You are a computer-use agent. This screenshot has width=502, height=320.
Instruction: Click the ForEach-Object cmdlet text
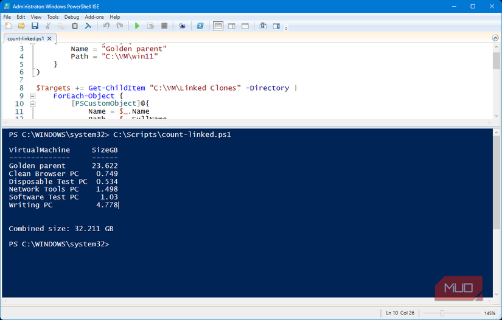[x=83, y=96]
